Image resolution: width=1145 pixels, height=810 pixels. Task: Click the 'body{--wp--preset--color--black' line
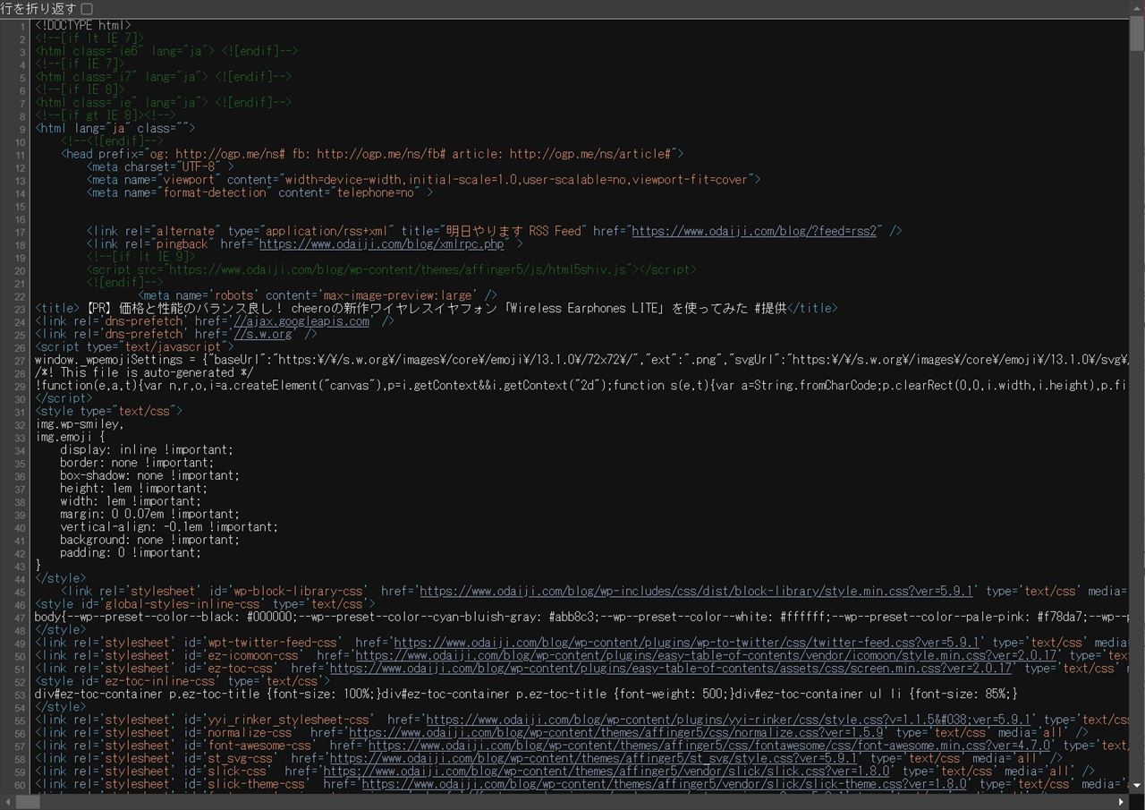pos(581,617)
